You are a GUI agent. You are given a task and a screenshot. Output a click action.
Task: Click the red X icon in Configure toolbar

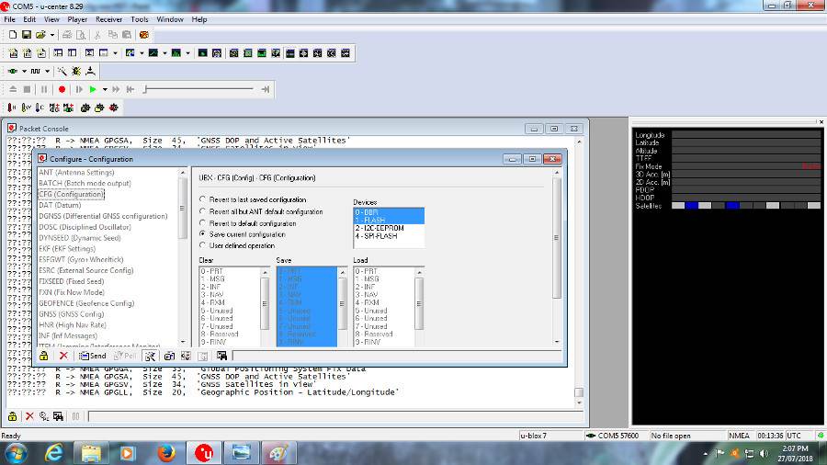(63, 356)
